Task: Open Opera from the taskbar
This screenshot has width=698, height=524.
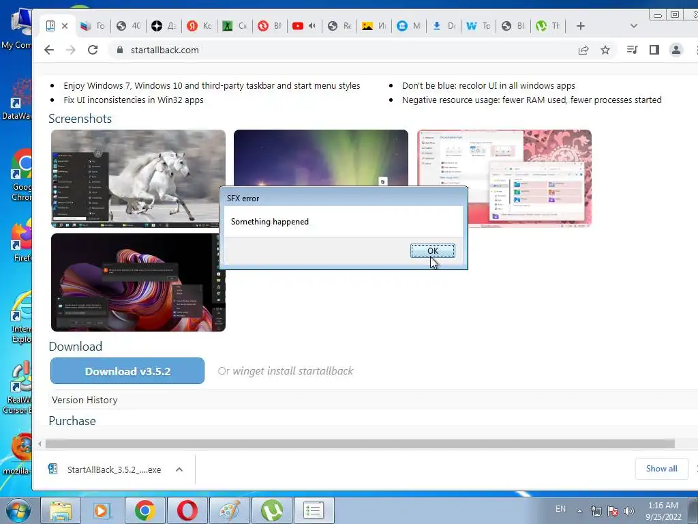Action: [187, 510]
